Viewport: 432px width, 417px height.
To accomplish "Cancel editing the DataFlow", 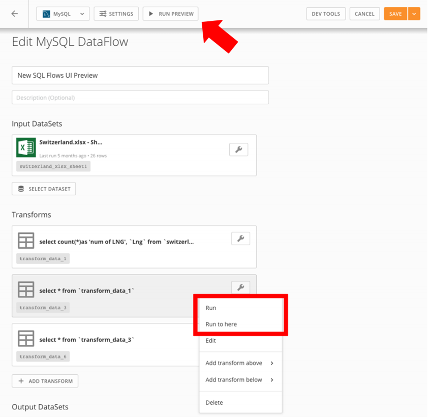I will click(364, 14).
